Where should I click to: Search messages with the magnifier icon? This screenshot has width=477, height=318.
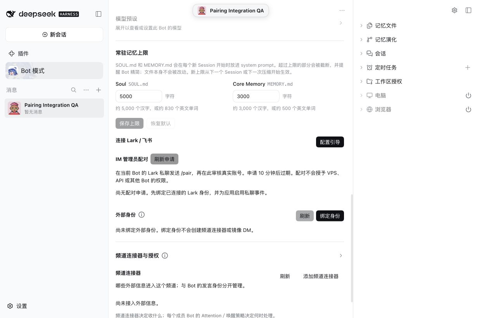(x=74, y=90)
